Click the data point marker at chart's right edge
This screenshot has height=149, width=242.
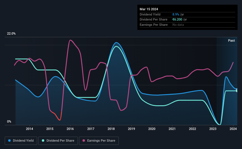(237, 90)
